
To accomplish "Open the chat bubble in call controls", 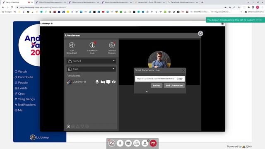I will coord(128,143).
